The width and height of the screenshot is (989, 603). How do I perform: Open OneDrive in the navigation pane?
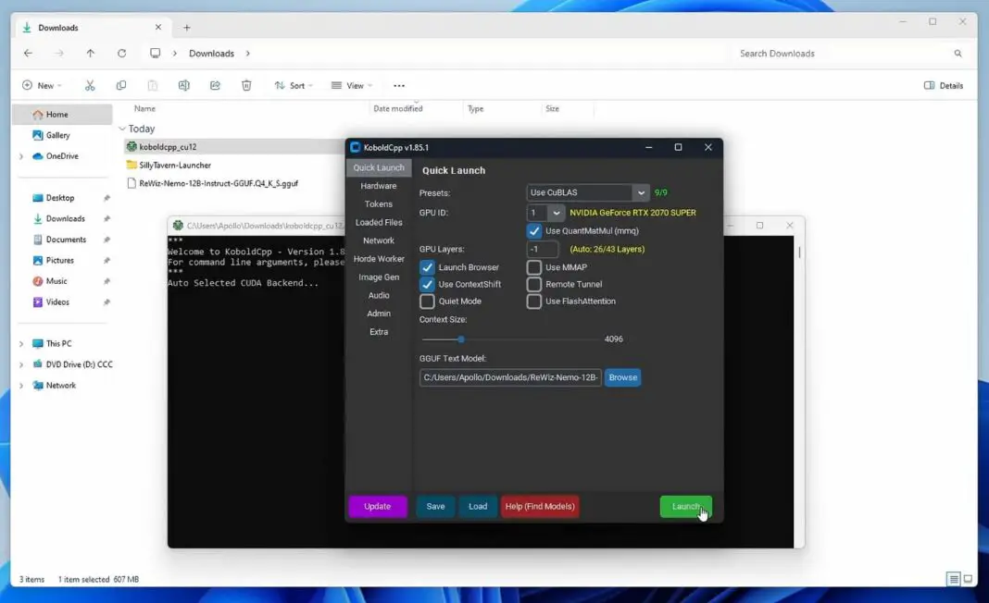(62, 155)
